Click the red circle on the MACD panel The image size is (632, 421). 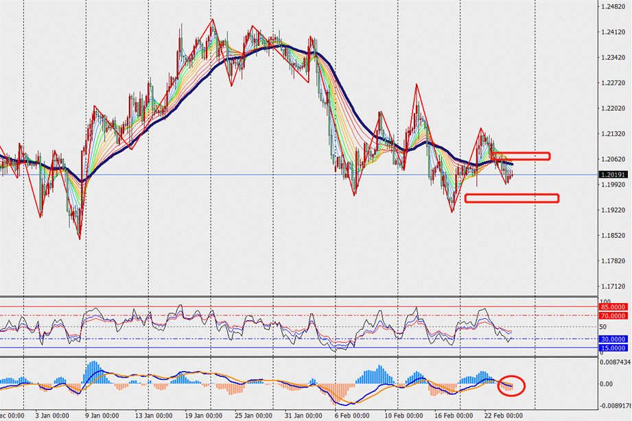(x=512, y=385)
